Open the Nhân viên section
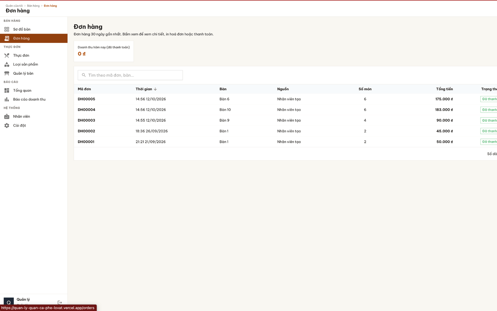This screenshot has width=497, height=311. pos(34,116)
